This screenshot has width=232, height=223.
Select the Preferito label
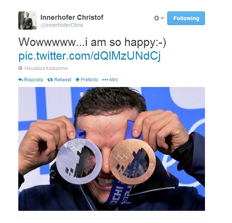pos(90,80)
